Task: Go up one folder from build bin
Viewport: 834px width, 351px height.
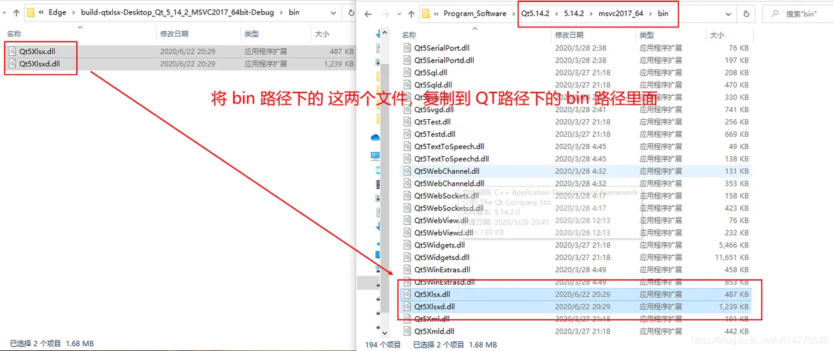Action: (16, 12)
